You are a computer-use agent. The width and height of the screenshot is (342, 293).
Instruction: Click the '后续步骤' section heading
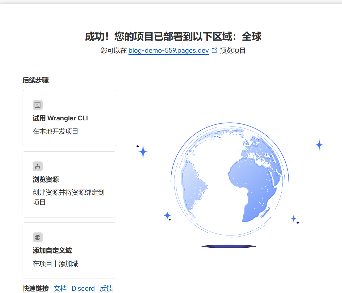tap(36, 80)
